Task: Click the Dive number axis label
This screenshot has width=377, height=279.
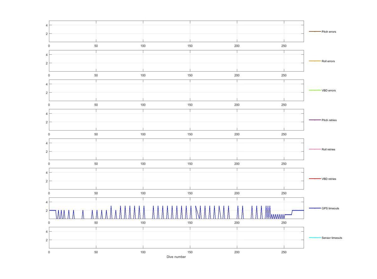Action: point(176,257)
